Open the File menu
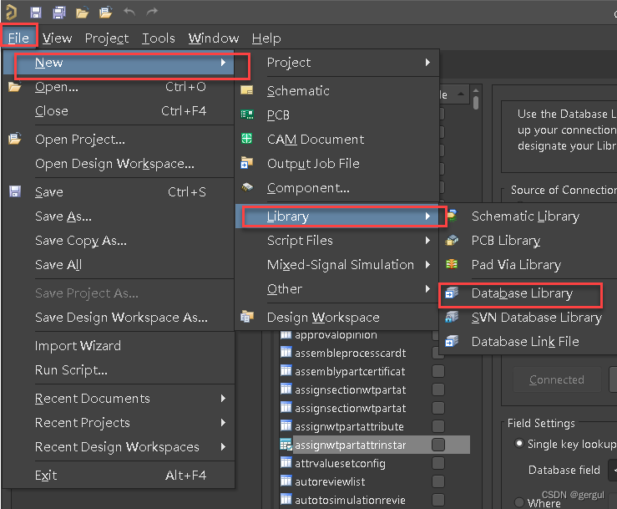The image size is (617, 509). (18, 38)
